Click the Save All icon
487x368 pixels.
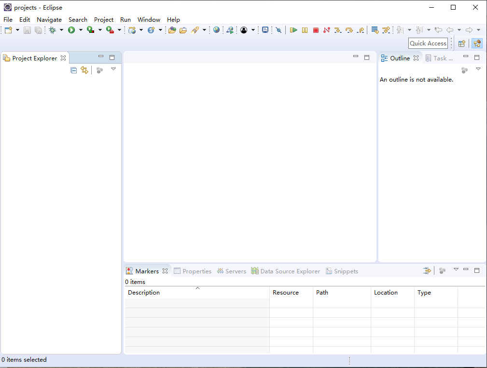39,30
